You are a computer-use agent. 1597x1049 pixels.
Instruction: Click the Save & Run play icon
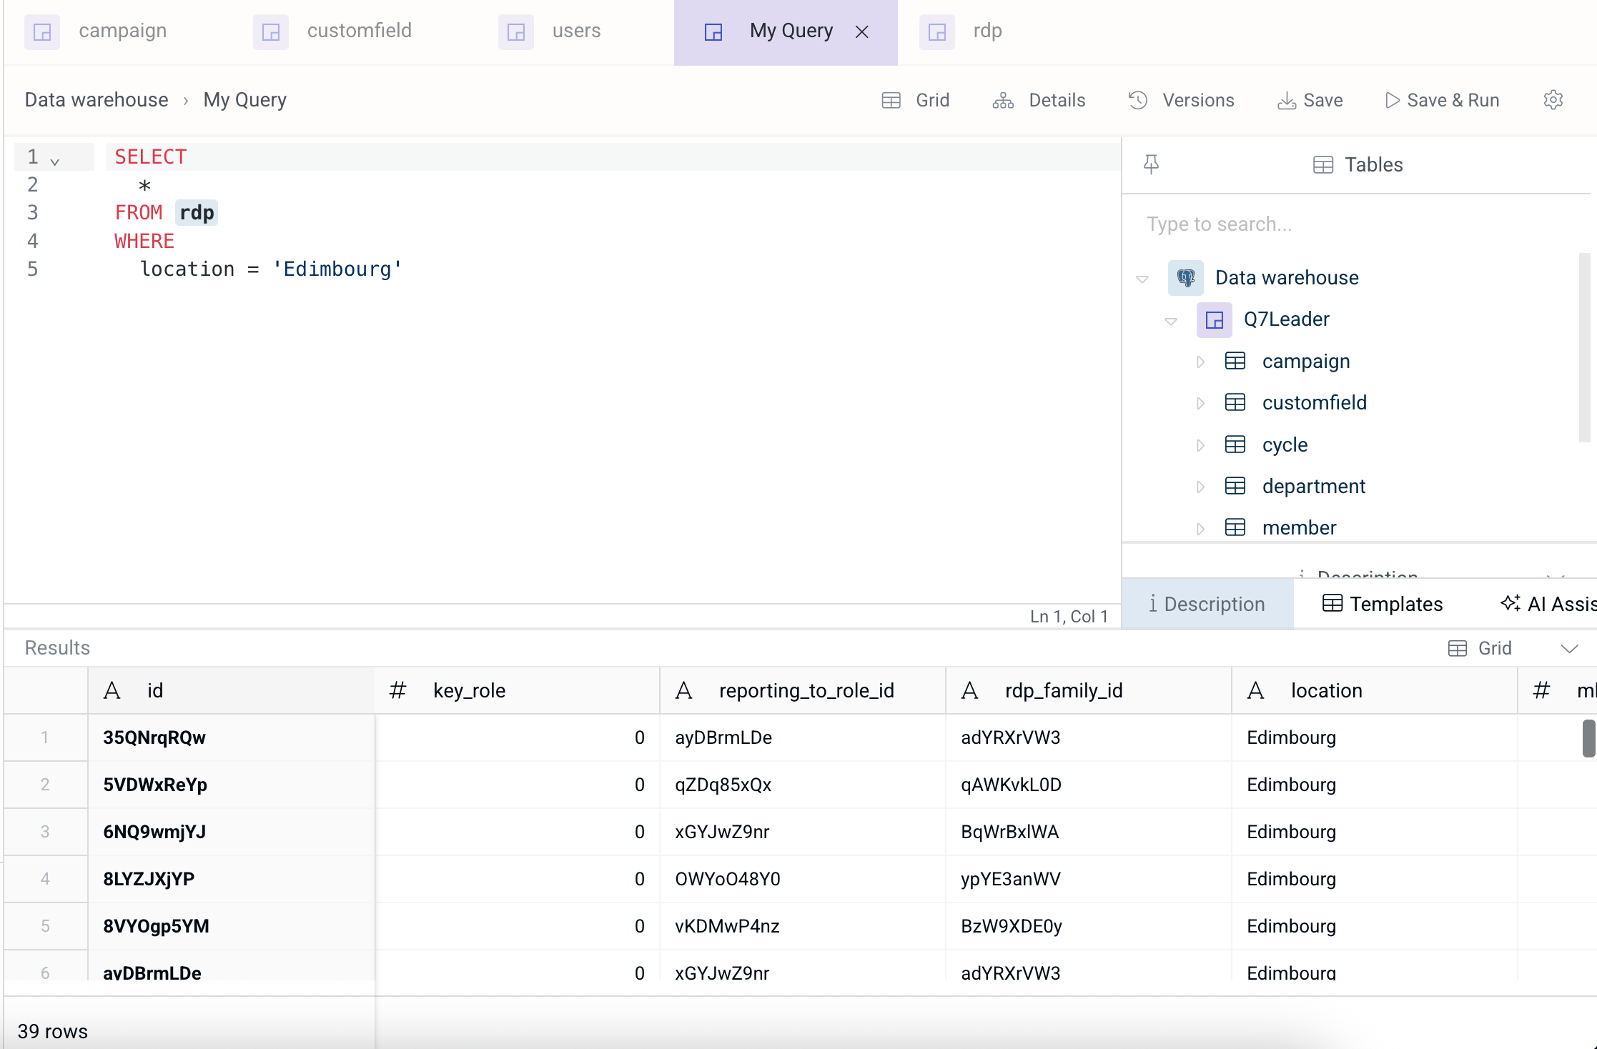tap(1392, 100)
